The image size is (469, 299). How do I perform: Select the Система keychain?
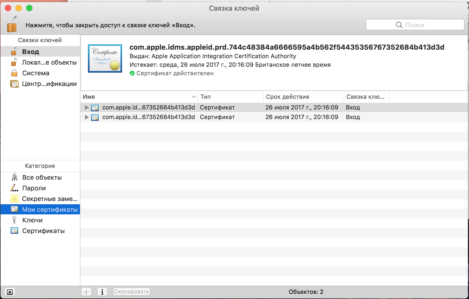tap(36, 73)
